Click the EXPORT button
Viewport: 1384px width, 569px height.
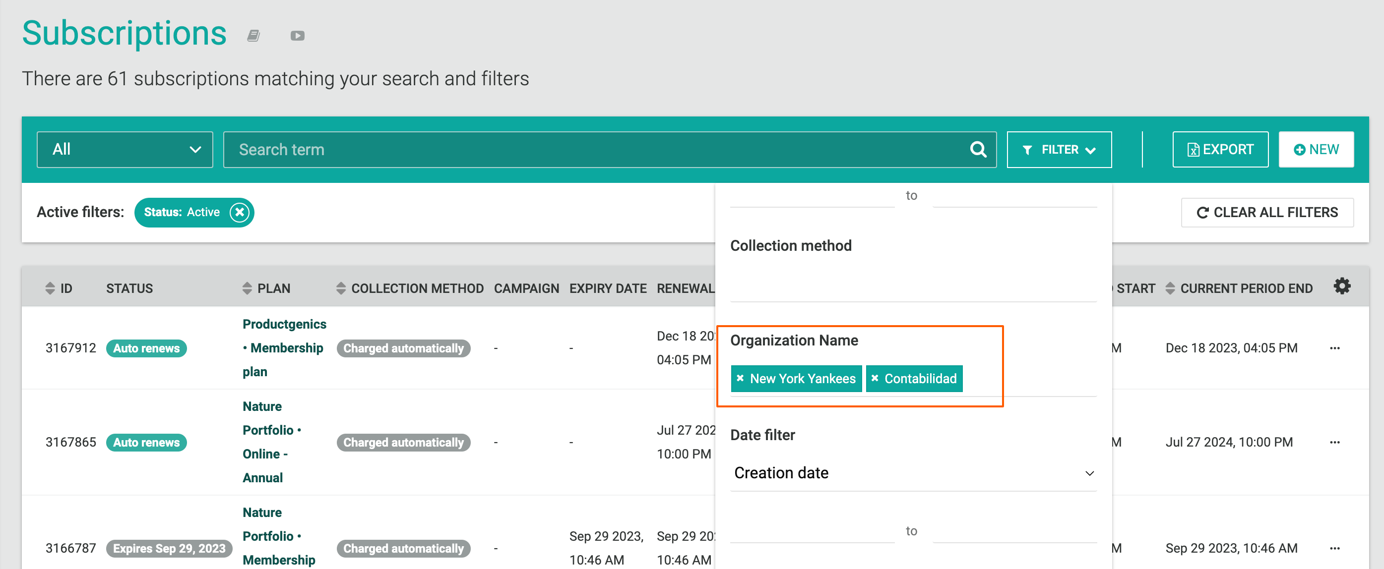click(x=1220, y=149)
